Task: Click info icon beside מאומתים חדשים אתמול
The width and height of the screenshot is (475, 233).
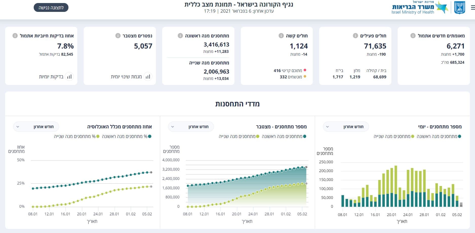Action: [413, 36]
